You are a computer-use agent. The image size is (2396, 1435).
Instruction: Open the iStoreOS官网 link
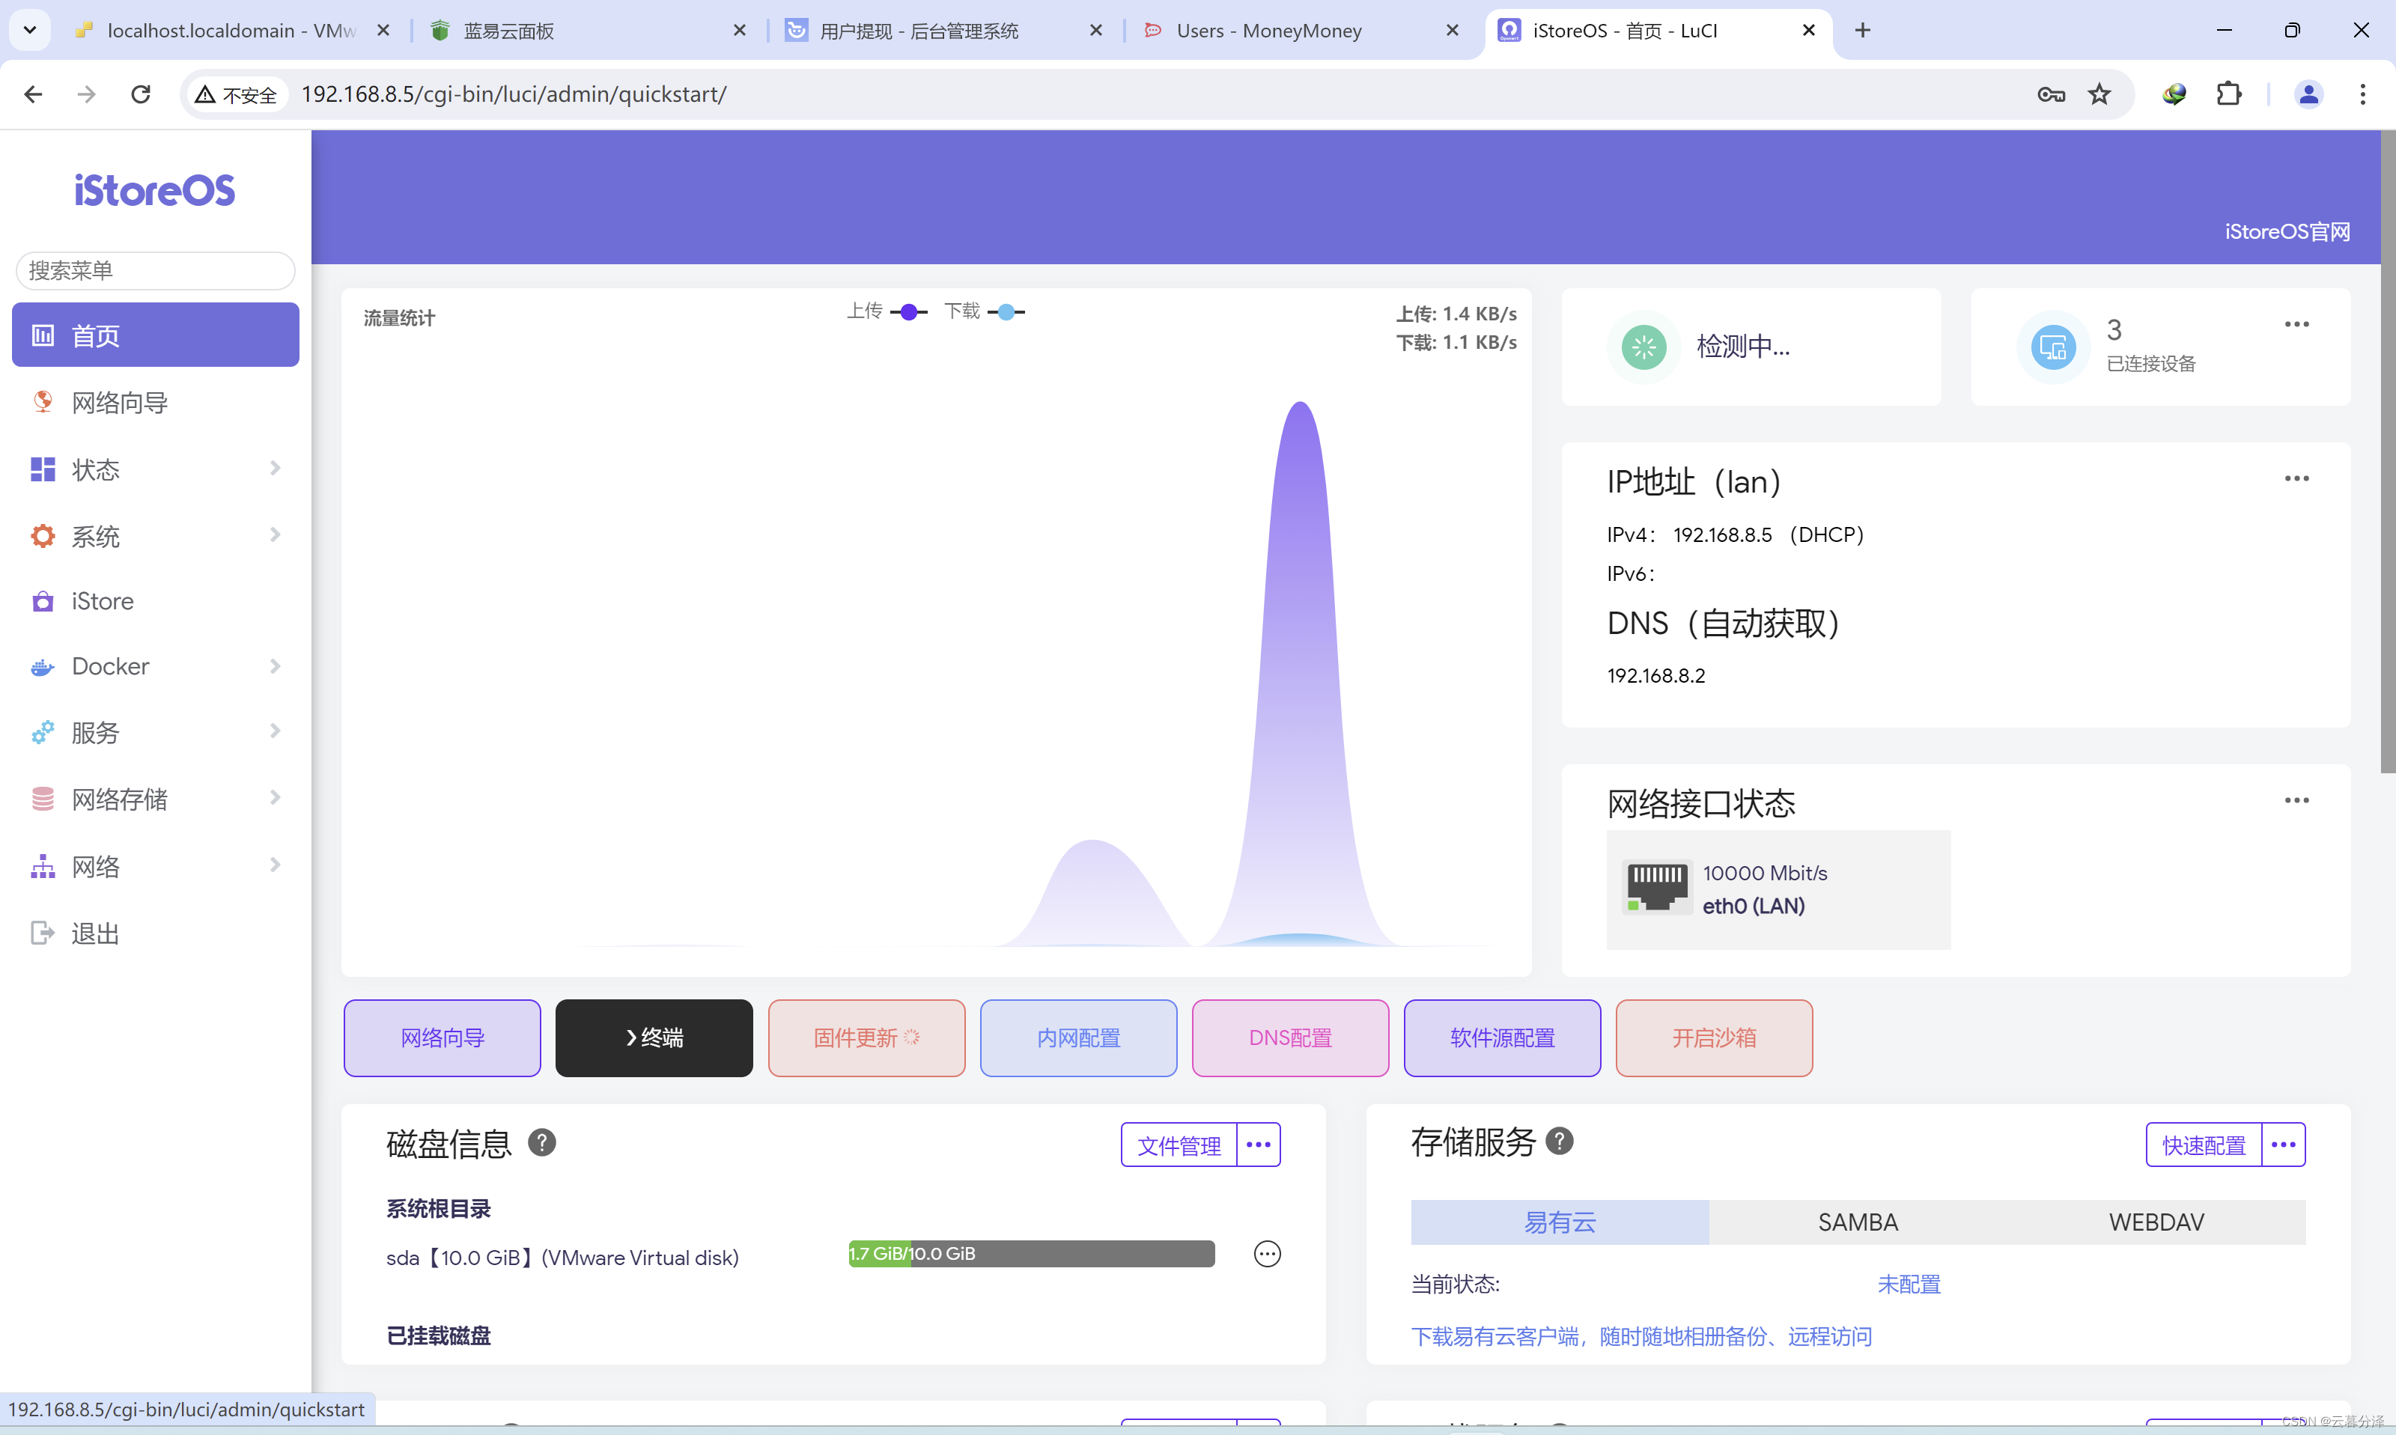[2286, 232]
